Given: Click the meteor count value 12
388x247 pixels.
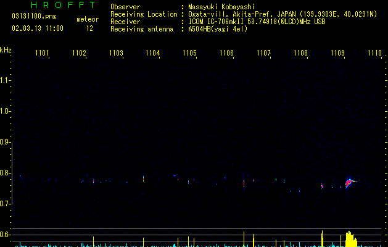Looking at the screenshot, I should [x=89, y=28].
